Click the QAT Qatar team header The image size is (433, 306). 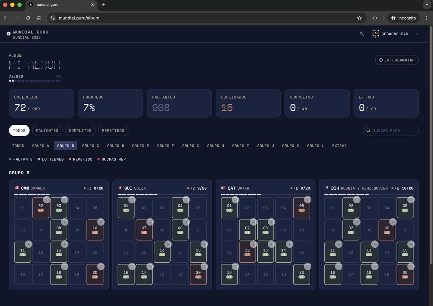click(266, 188)
